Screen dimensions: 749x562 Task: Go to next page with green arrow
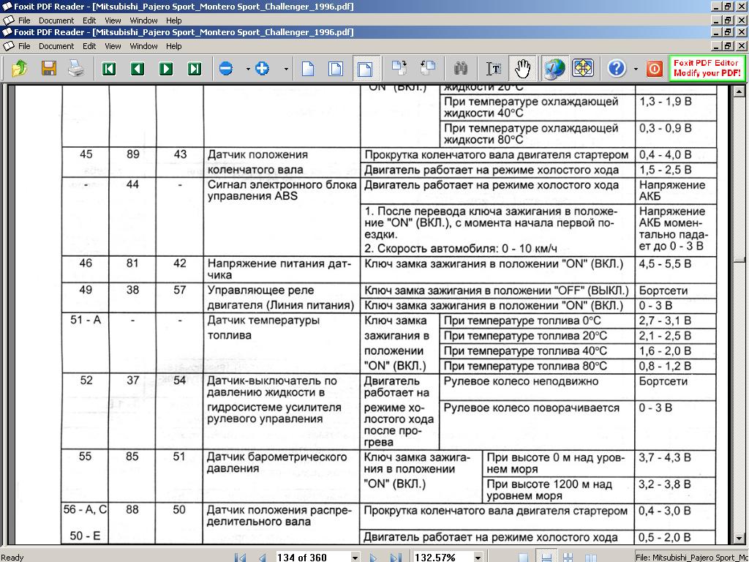[166, 69]
